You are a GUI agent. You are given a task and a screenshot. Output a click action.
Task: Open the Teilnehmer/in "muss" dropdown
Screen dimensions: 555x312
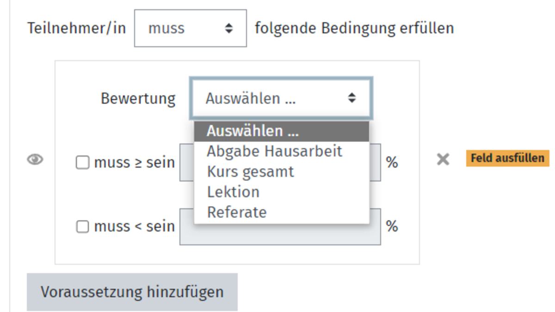pos(191,28)
